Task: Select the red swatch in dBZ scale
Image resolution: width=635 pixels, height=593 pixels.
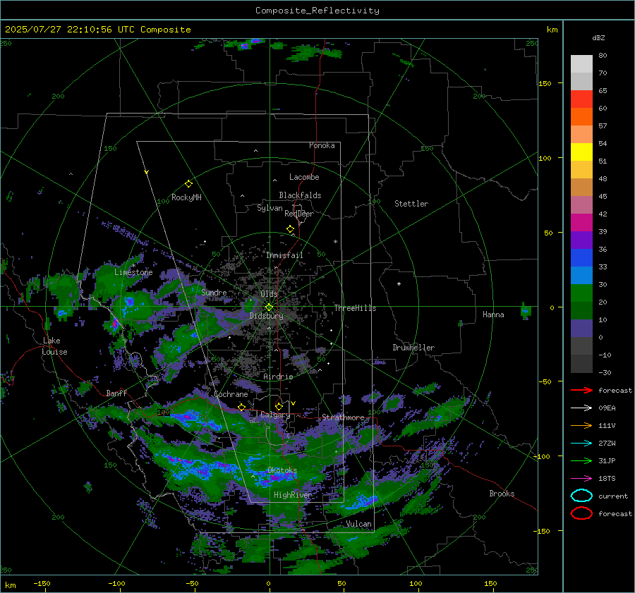Action: tap(581, 99)
